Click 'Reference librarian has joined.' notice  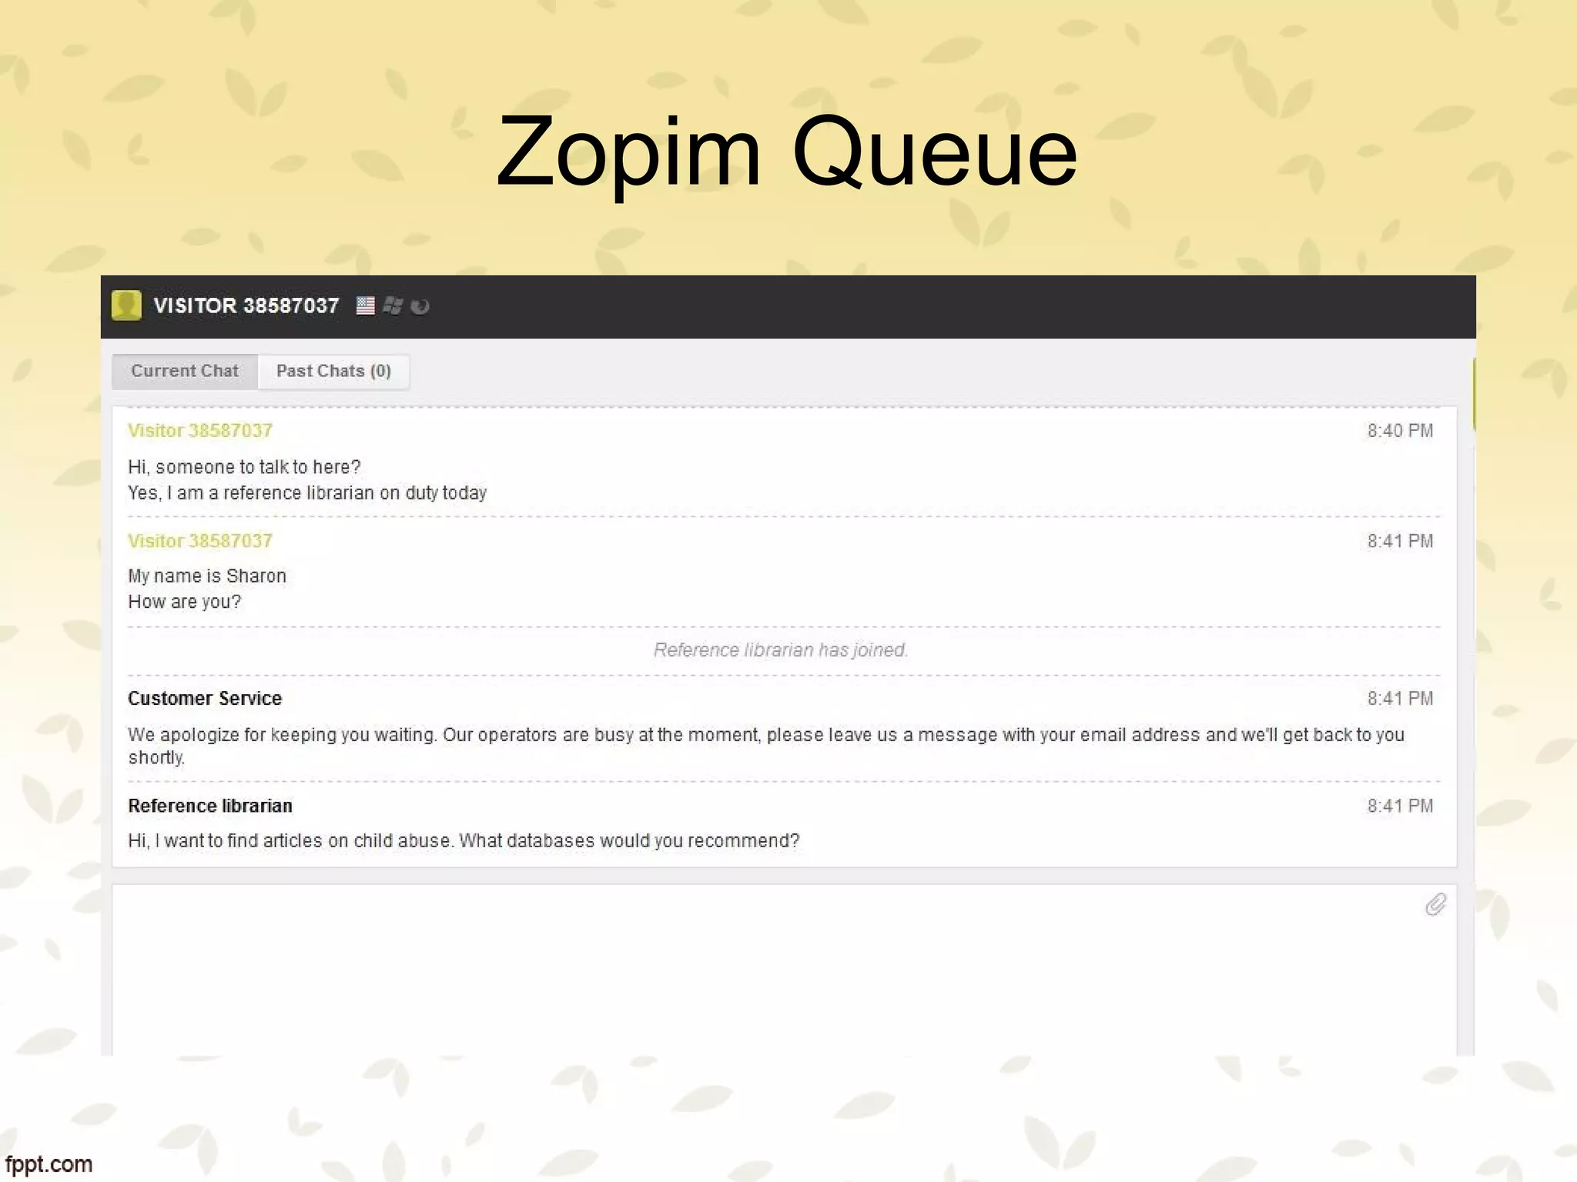[x=781, y=650]
